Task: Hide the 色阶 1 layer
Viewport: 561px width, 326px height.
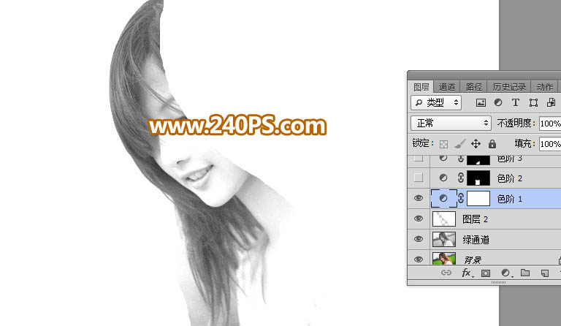Action: point(419,198)
